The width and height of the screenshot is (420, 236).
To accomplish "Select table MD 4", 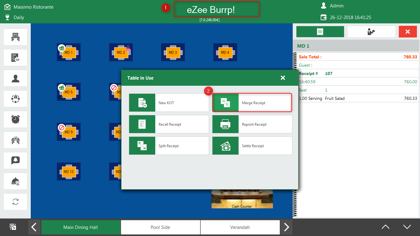I will tap(225, 52).
